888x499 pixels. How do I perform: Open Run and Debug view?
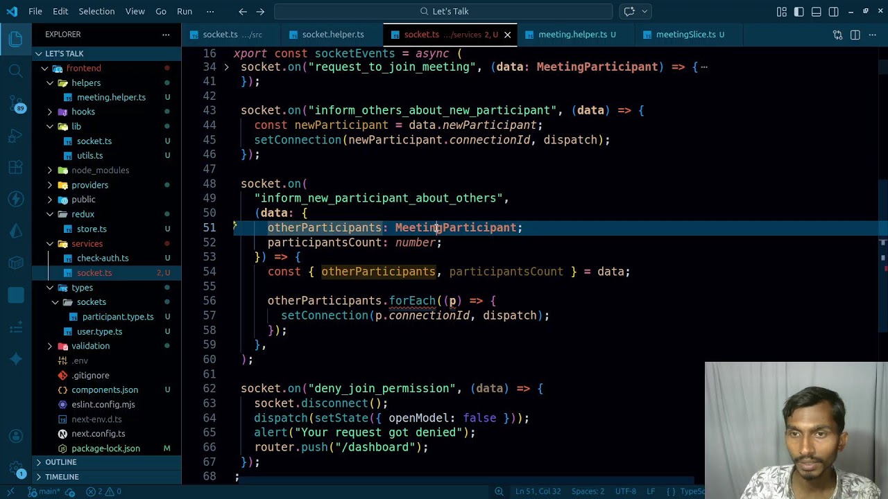[15, 136]
